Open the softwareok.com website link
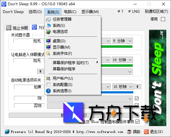This screenshot has height=137, width=171. [100, 132]
